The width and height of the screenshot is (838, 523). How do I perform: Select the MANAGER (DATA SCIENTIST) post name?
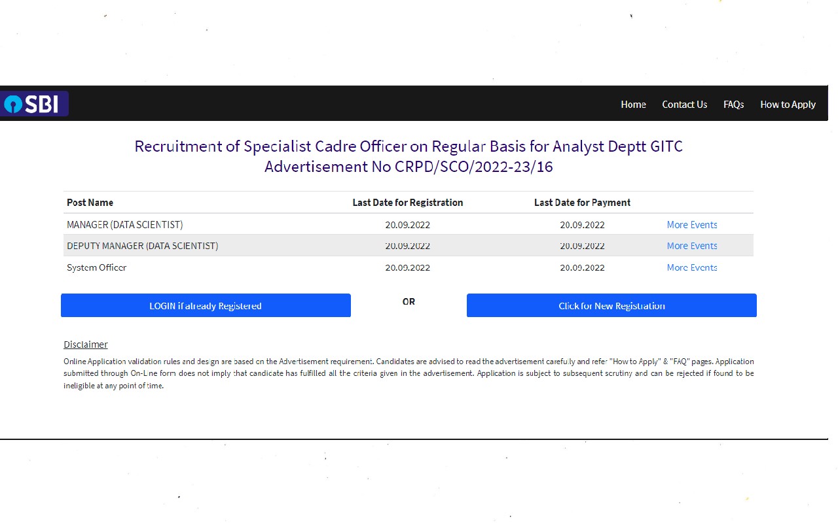[124, 225]
